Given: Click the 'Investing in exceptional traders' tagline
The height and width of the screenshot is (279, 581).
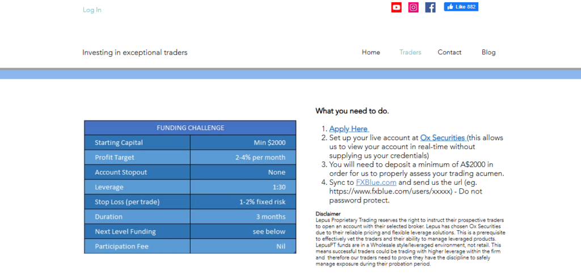Looking at the screenshot, I should pyautogui.click(x=135, y=53).
